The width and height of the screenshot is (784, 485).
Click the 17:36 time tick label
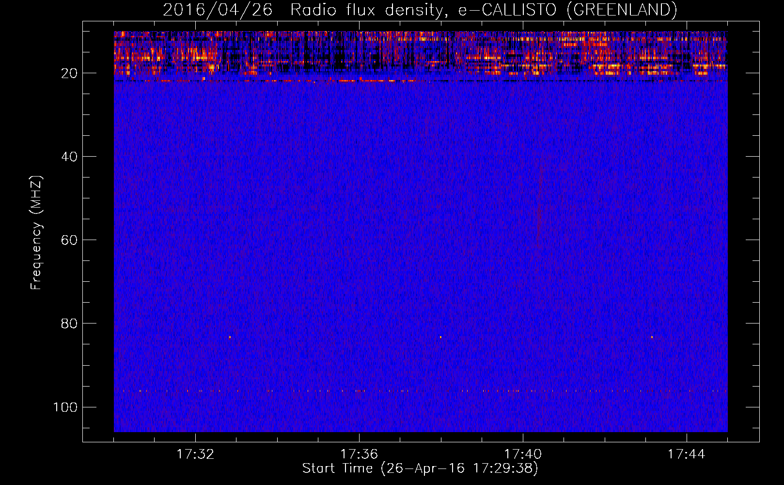(x=359, y=454)
